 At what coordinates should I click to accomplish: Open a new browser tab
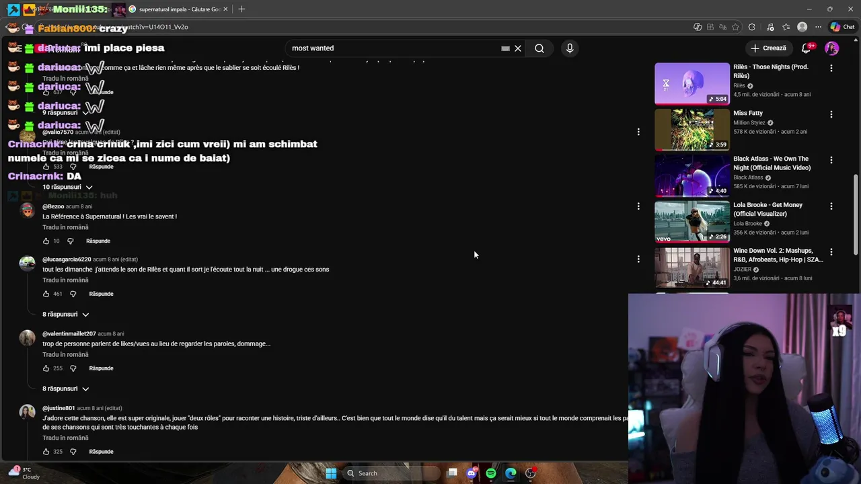coord(241,9)
